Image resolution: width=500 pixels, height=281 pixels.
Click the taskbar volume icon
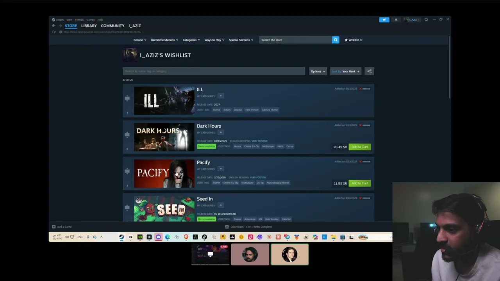tap(67, 237)
